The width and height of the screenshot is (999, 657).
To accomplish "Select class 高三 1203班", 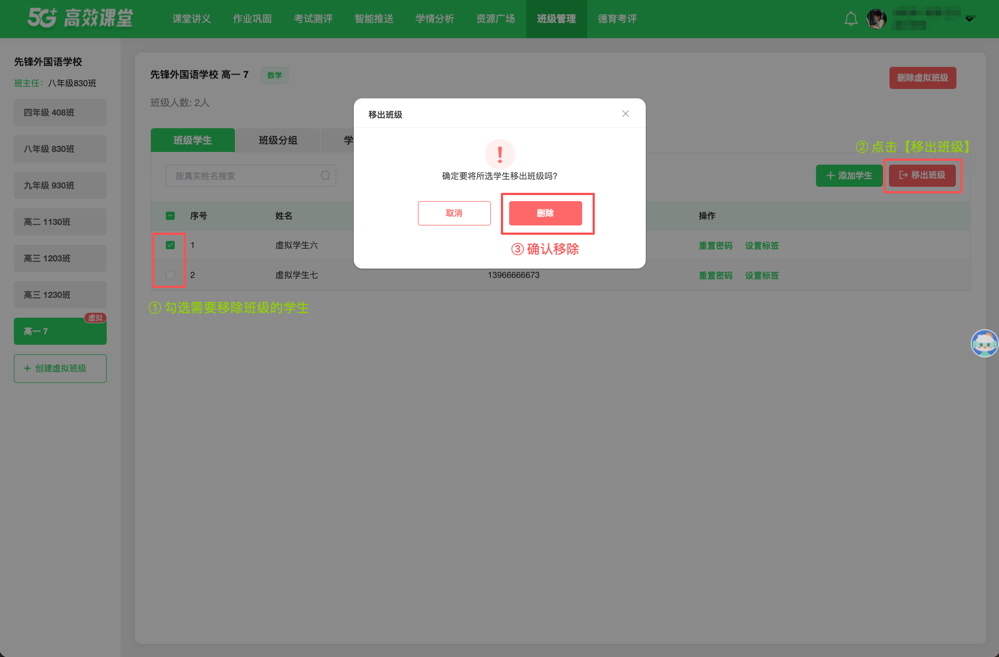I will pos(60,259).
